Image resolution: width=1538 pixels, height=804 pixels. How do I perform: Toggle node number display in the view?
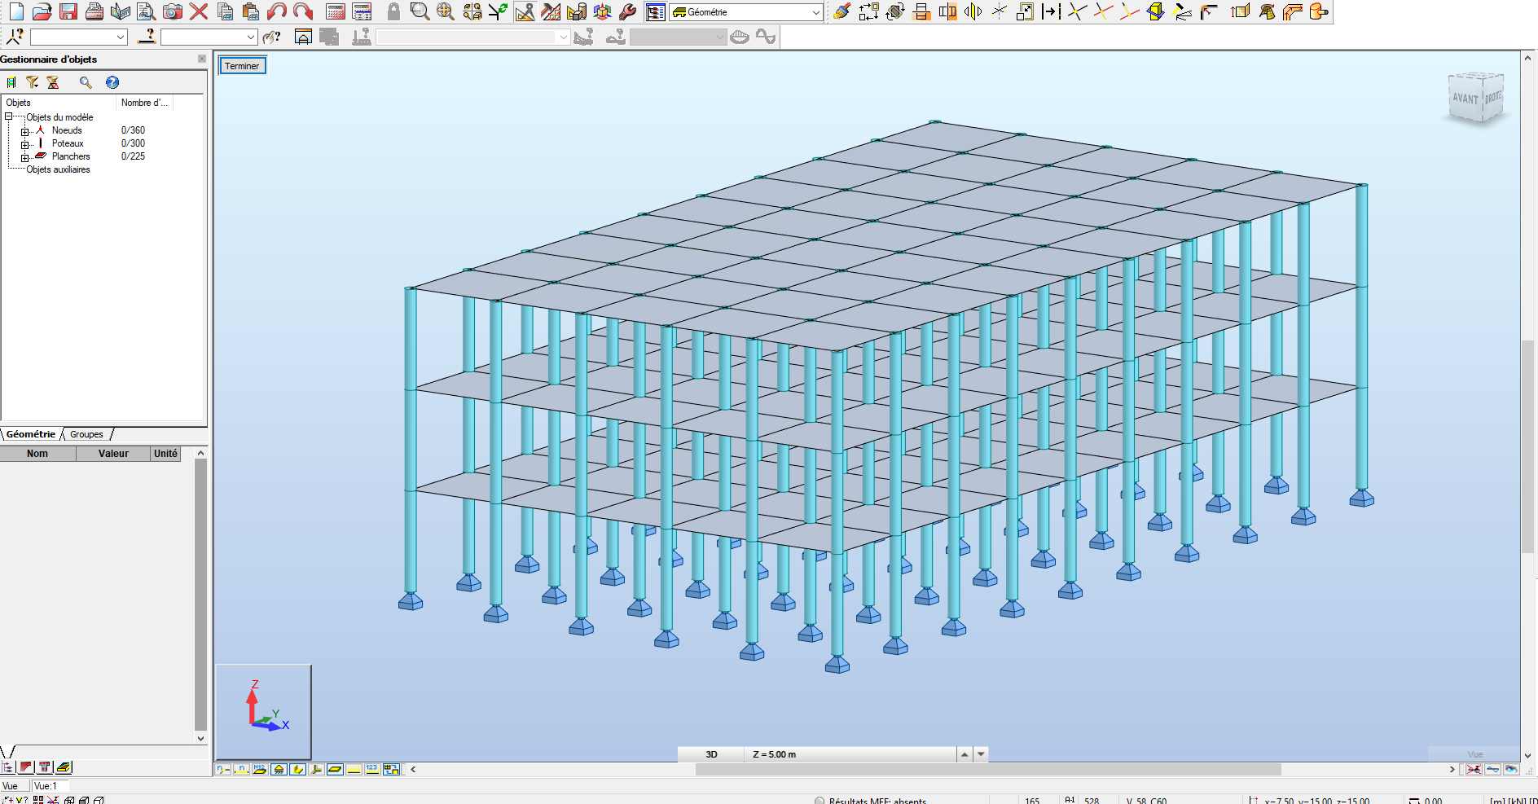[222, 769]
